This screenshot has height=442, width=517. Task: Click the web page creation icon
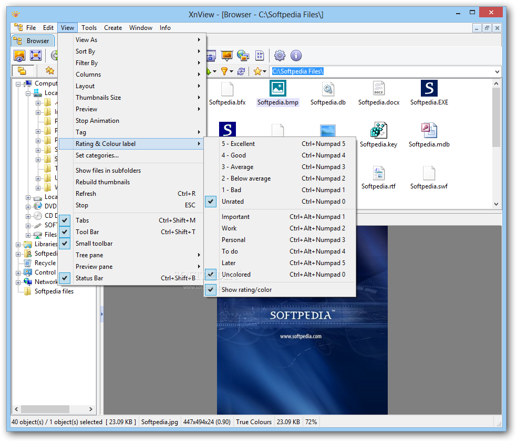243,55
